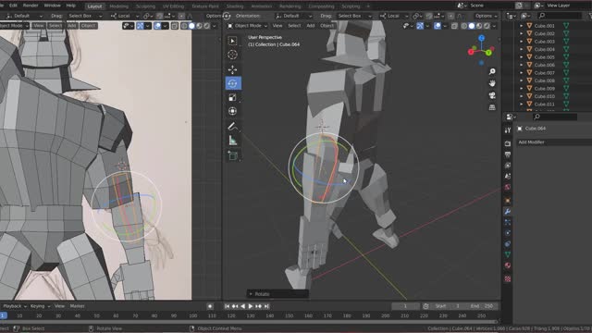Open View menu in right viewport

pos(277,26)
